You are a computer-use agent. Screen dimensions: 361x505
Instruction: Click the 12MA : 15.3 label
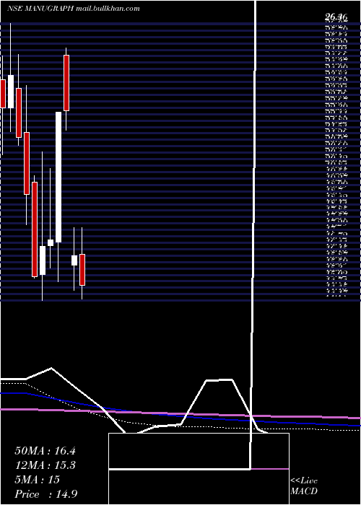tap(45, 465)
